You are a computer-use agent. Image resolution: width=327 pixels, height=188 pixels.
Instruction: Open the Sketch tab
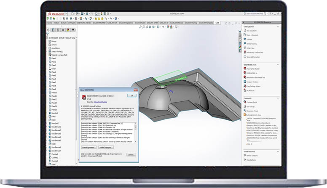click(x=56, y=23)
